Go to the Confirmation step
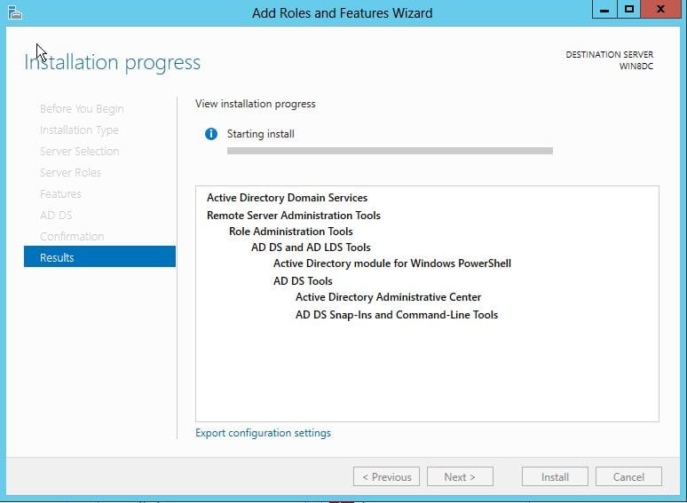687x503 pixels. (72, 236)
